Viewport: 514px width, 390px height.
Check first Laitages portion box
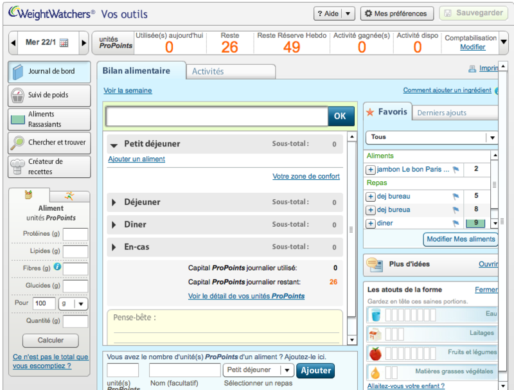pyautogui.click(x=389, y=335)
